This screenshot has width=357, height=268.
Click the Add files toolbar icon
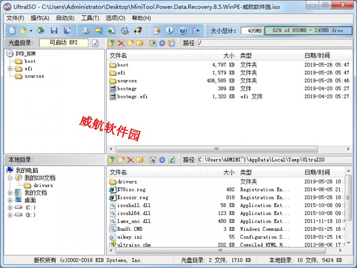coord(157,31)
